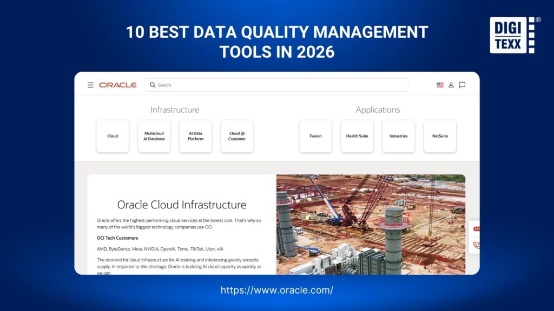Go to the NetSuite card
Screen dimensions: 554x311
[x=440, y=136]
